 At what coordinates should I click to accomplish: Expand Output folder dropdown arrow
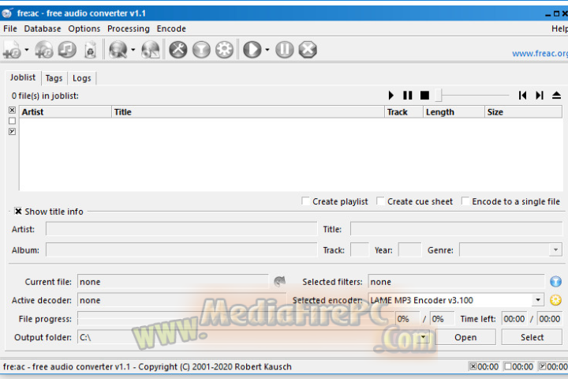(x=423, y=337)
